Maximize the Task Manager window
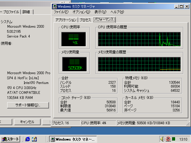The width and height of the screenshot is (191, 143). pos(181,7)
